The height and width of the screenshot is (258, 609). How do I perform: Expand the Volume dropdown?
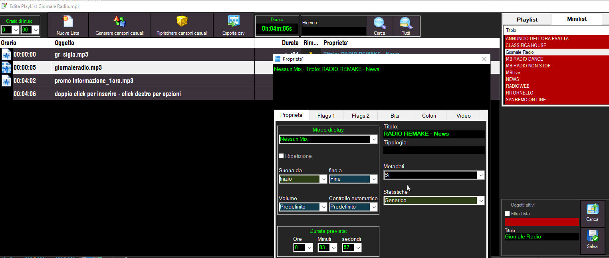tap(323, 207)
